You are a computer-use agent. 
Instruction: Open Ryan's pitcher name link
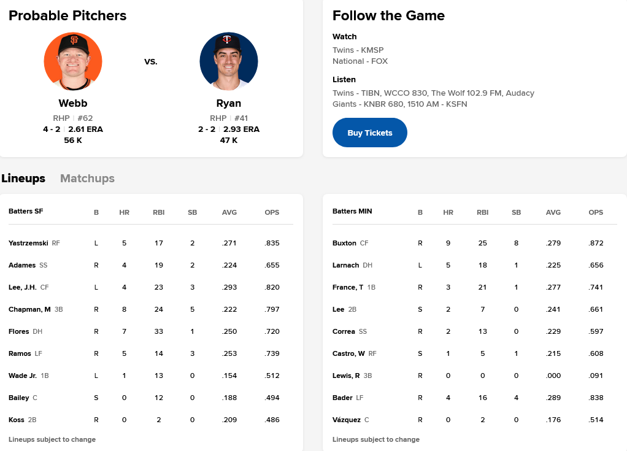point(228,103)
